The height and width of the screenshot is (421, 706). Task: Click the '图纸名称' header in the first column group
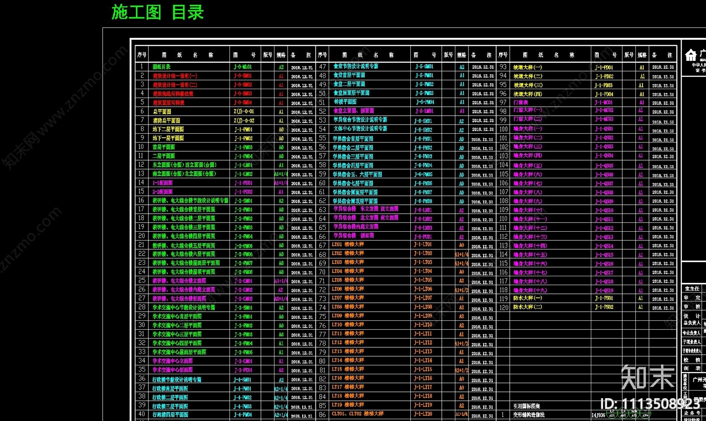click(x=188, y=55)
